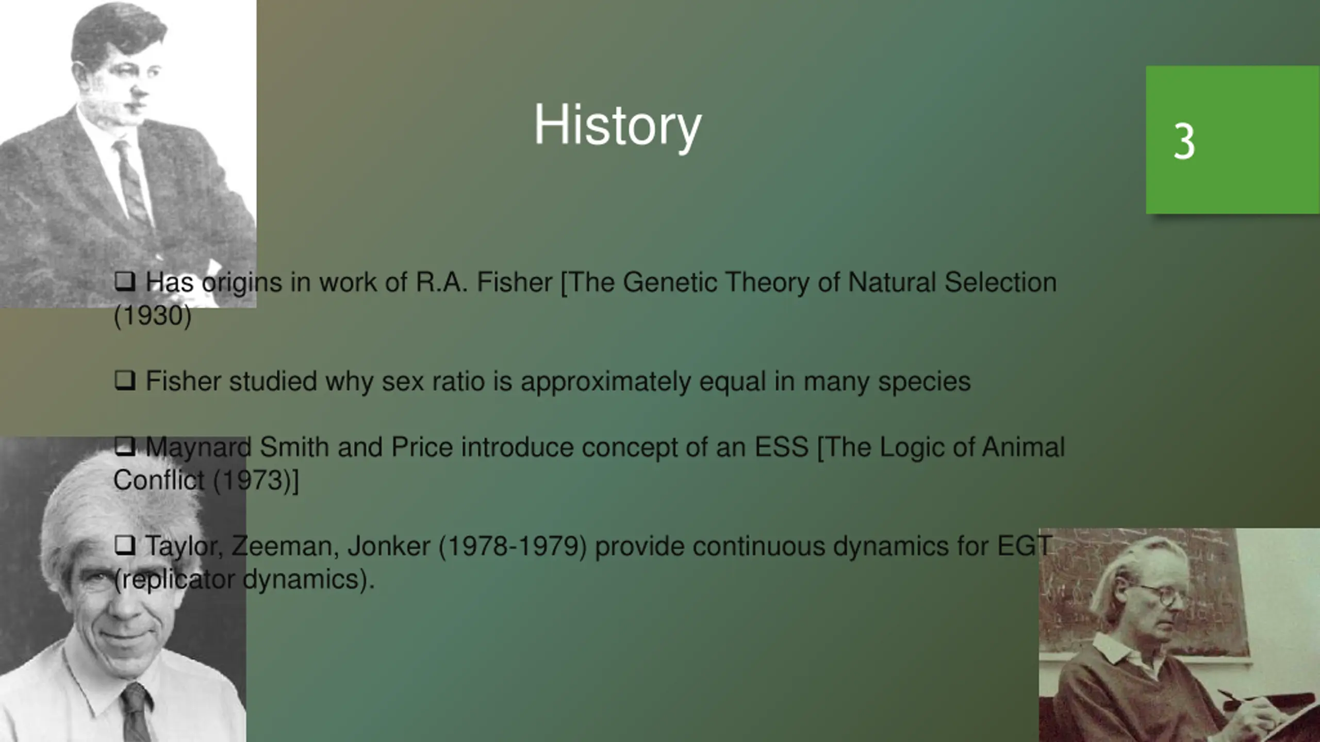Click square bullet before "Maynard Smith and Price"

(125, 446)
